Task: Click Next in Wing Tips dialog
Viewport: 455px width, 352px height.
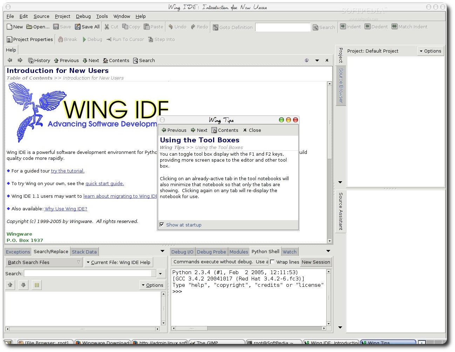Action: tap(199, 130)
